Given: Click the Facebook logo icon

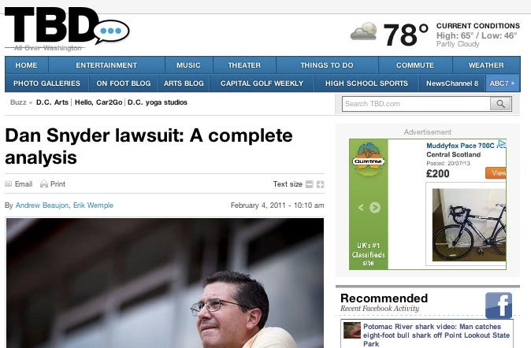Looking at the screenshot, I should [x=499, y=305].
